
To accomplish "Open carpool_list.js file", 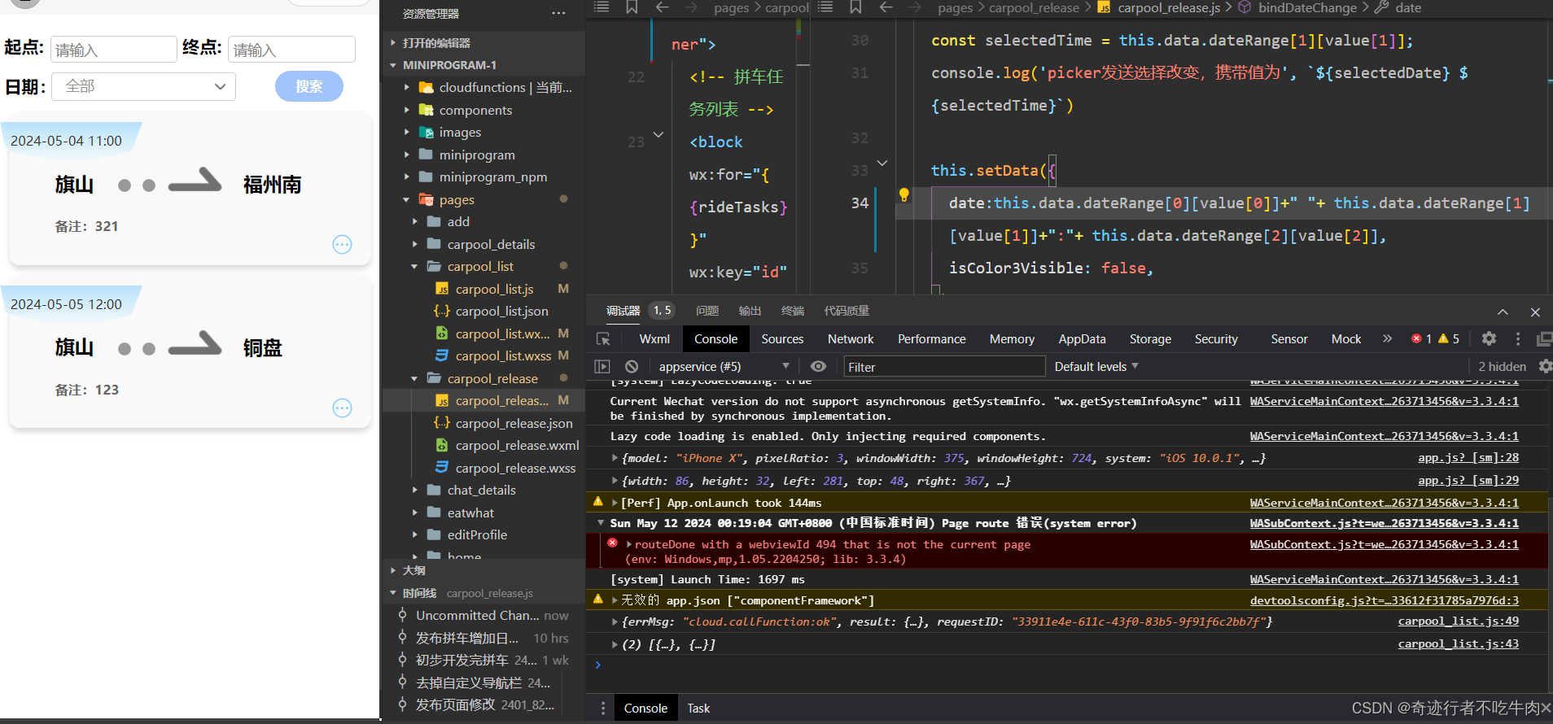I will pos(494,289).
